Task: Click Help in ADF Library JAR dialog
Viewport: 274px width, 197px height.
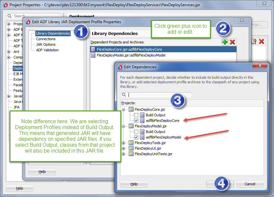Action: pyautogui.click(x=42, y=172)
